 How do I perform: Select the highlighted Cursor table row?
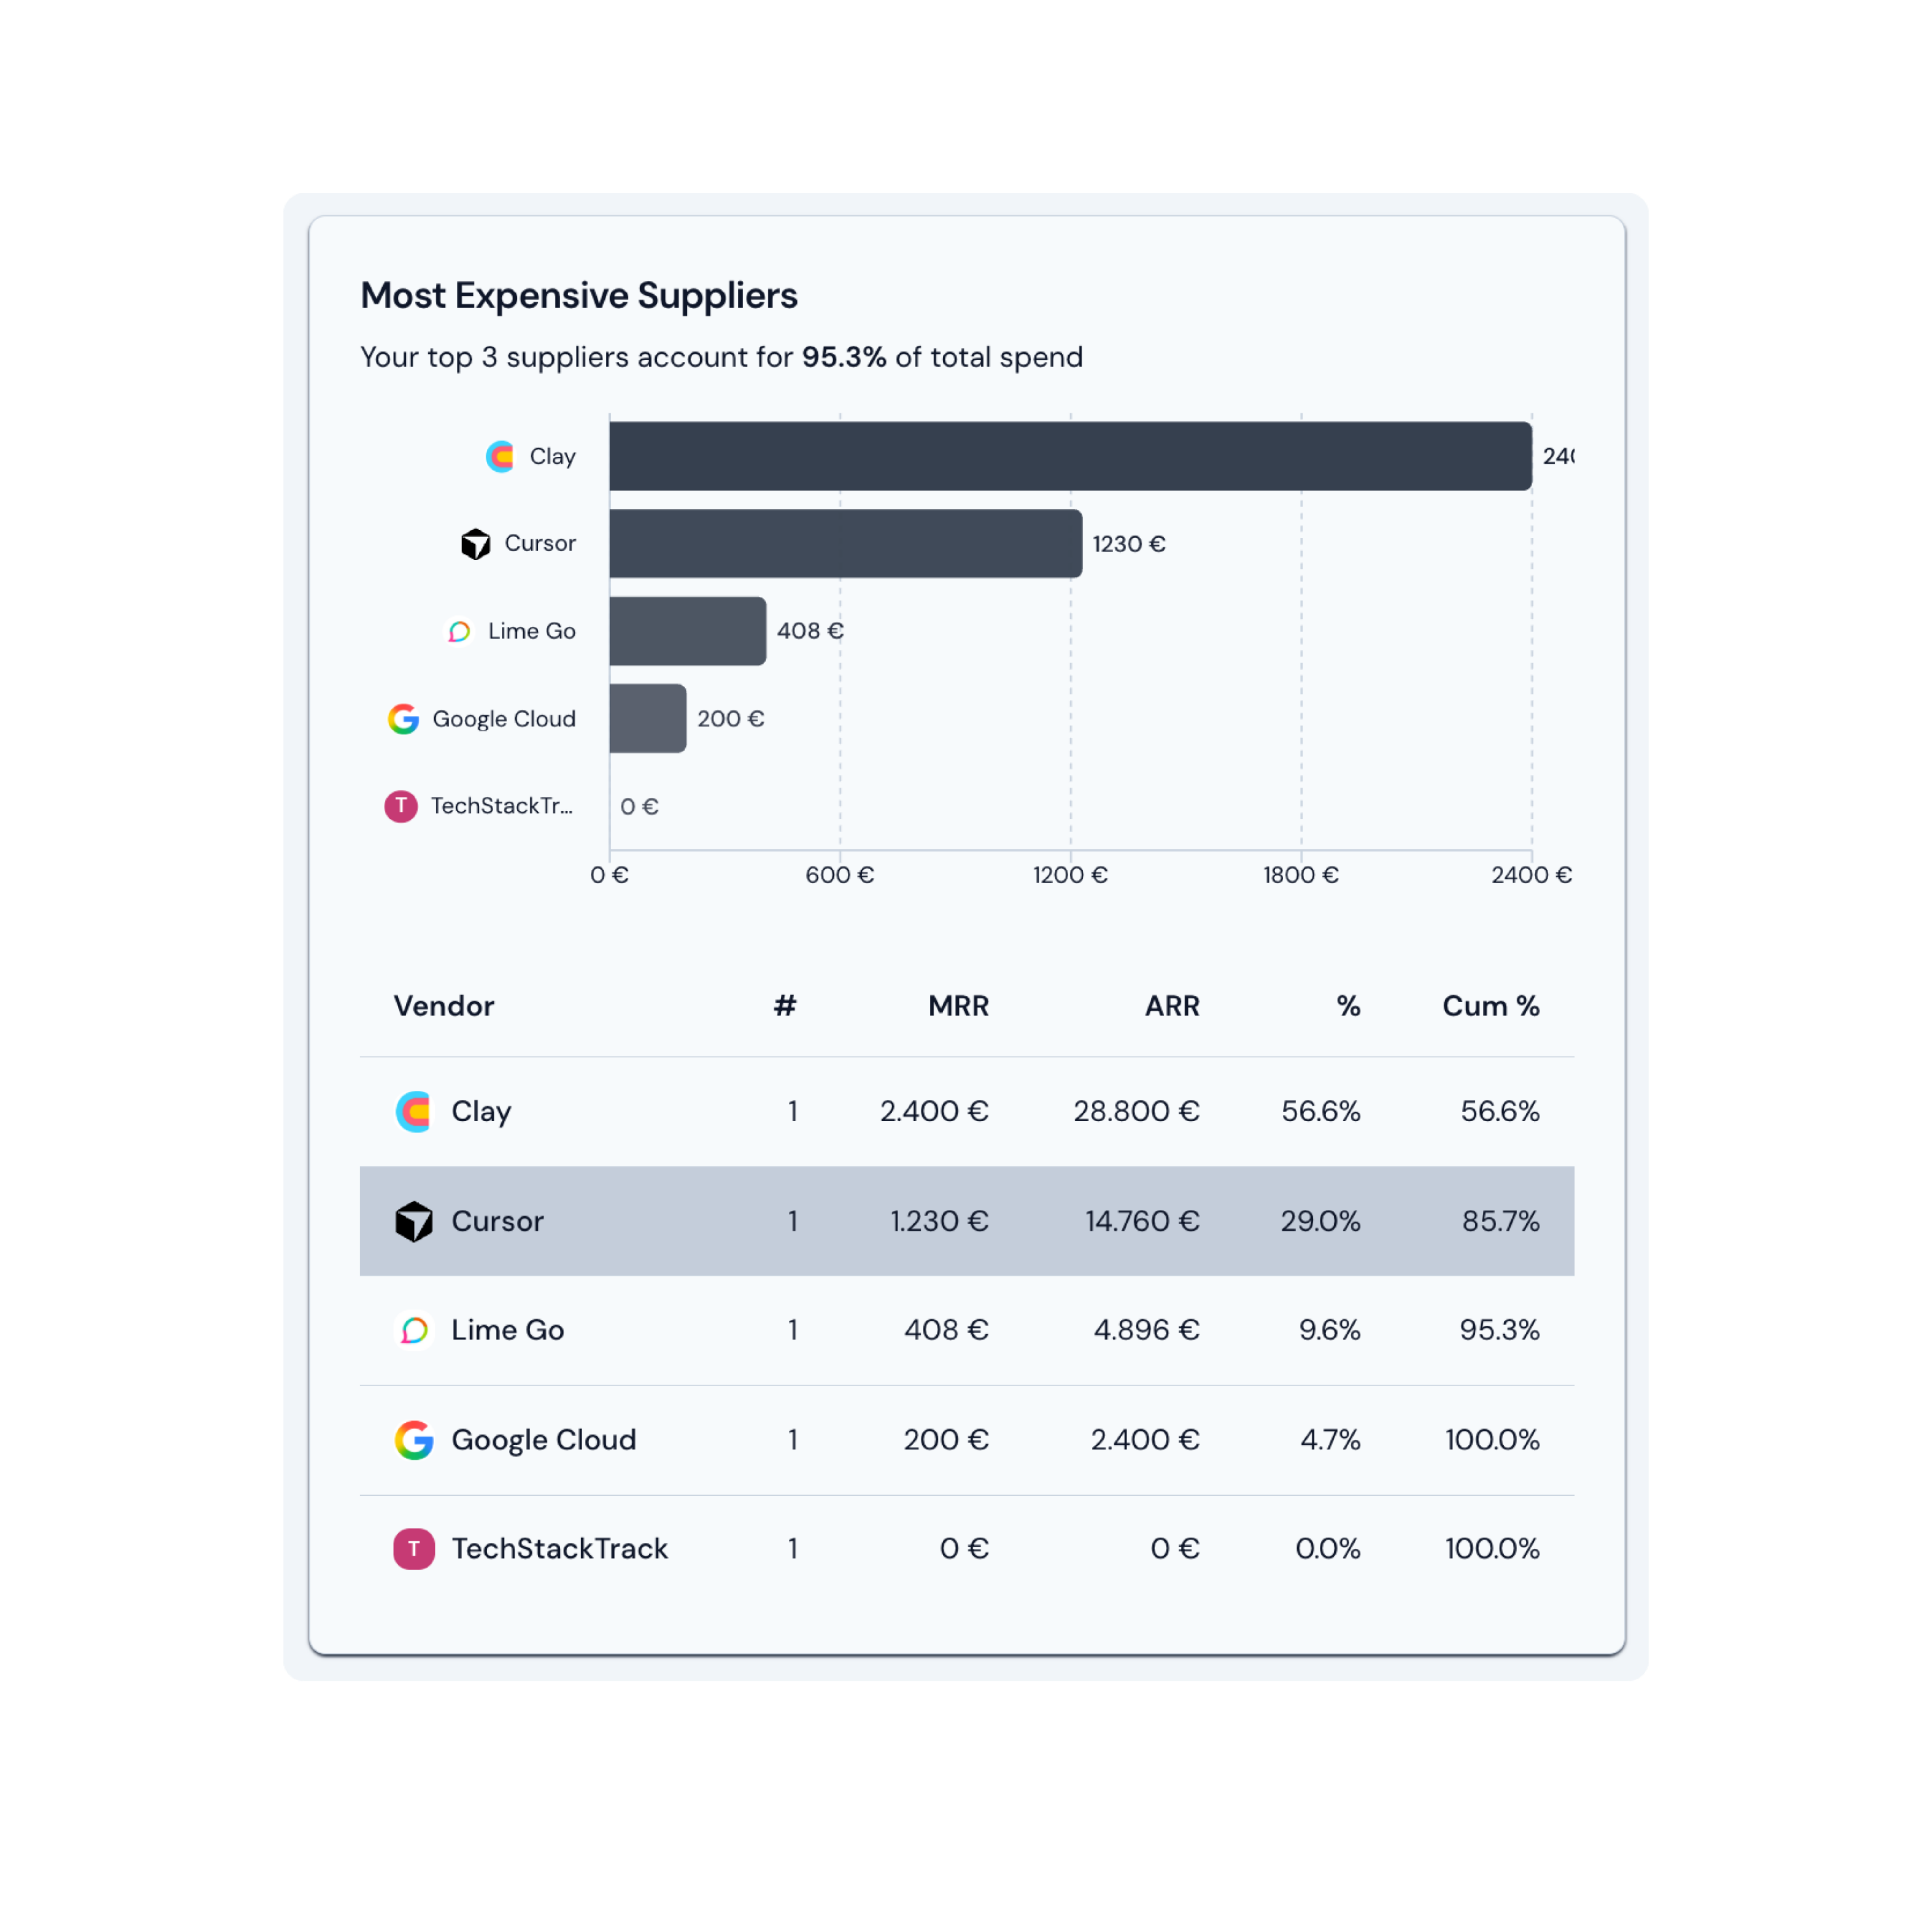tap(966, 1221)
